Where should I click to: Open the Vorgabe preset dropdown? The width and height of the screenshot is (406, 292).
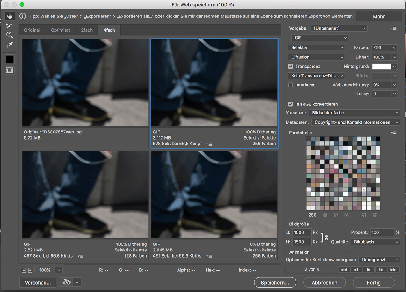(x=339, y=28)
